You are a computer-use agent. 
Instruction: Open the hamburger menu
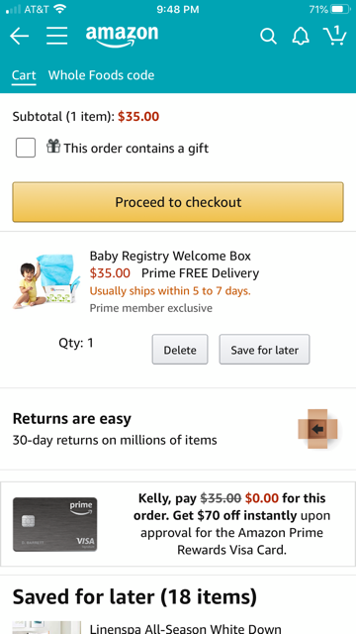pos(57,37)
